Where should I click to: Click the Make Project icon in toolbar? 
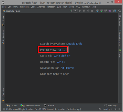[x=71, y=11]
